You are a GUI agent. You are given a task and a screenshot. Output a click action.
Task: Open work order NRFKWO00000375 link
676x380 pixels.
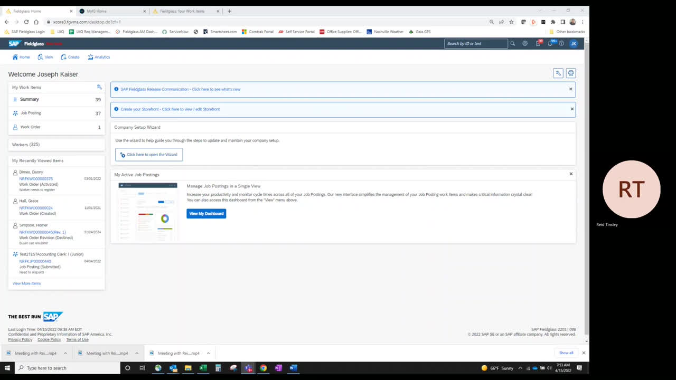pyautogui.click(x=36, y=178)
